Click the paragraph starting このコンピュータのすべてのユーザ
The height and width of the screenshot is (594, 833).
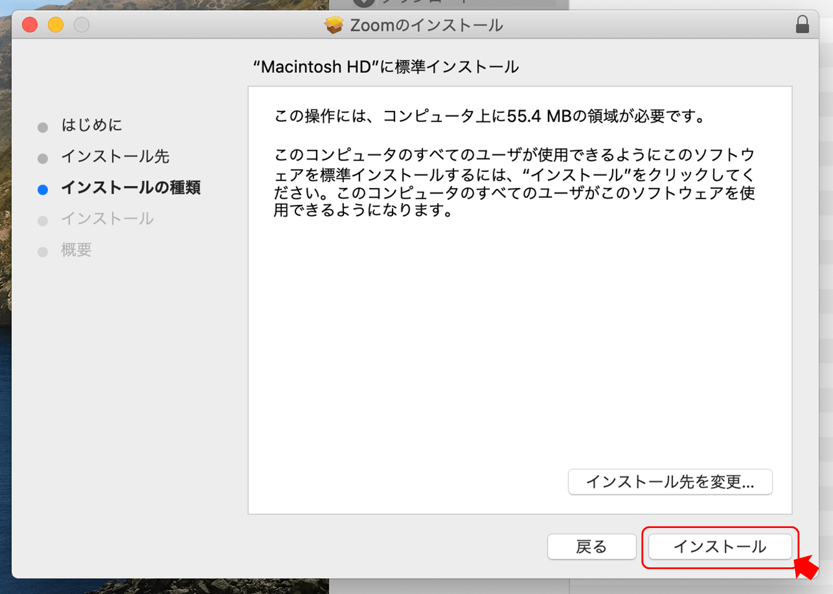point(514,182)
